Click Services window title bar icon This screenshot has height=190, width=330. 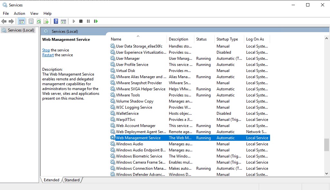click(x=5, y=5)
